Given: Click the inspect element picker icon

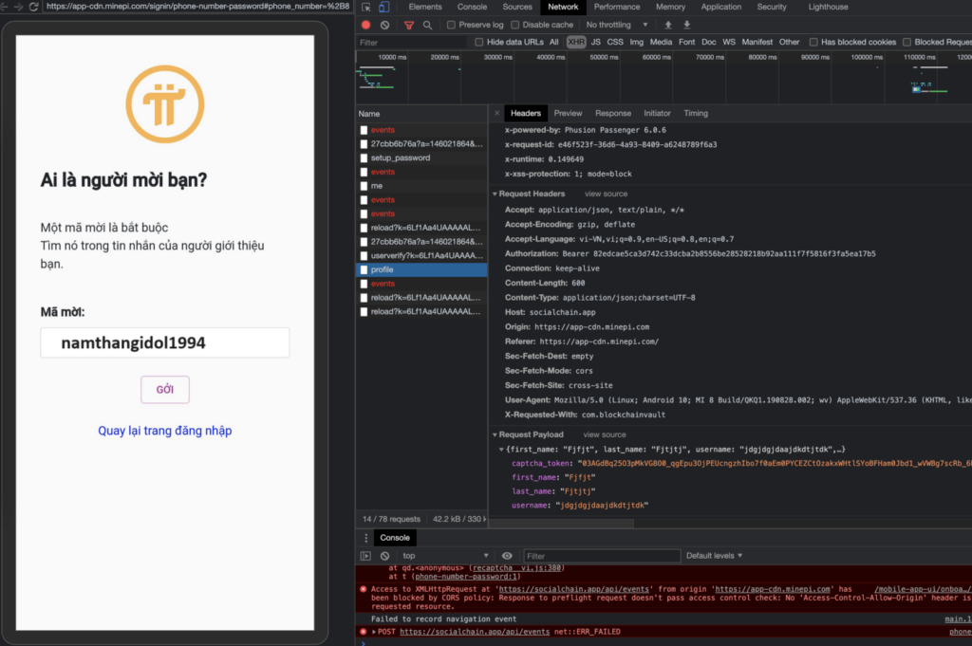Looking at the screenshot, I should pos(364,7).
